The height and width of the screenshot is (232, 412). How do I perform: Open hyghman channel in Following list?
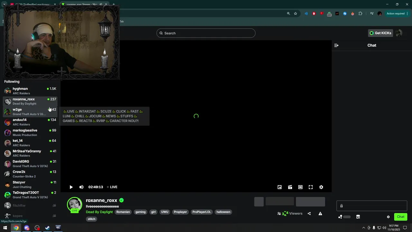30,91
